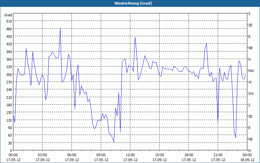Select the 'SW' compass label on the right axis
The width and height of the screenshot is (260, 163).
point(251,94)
